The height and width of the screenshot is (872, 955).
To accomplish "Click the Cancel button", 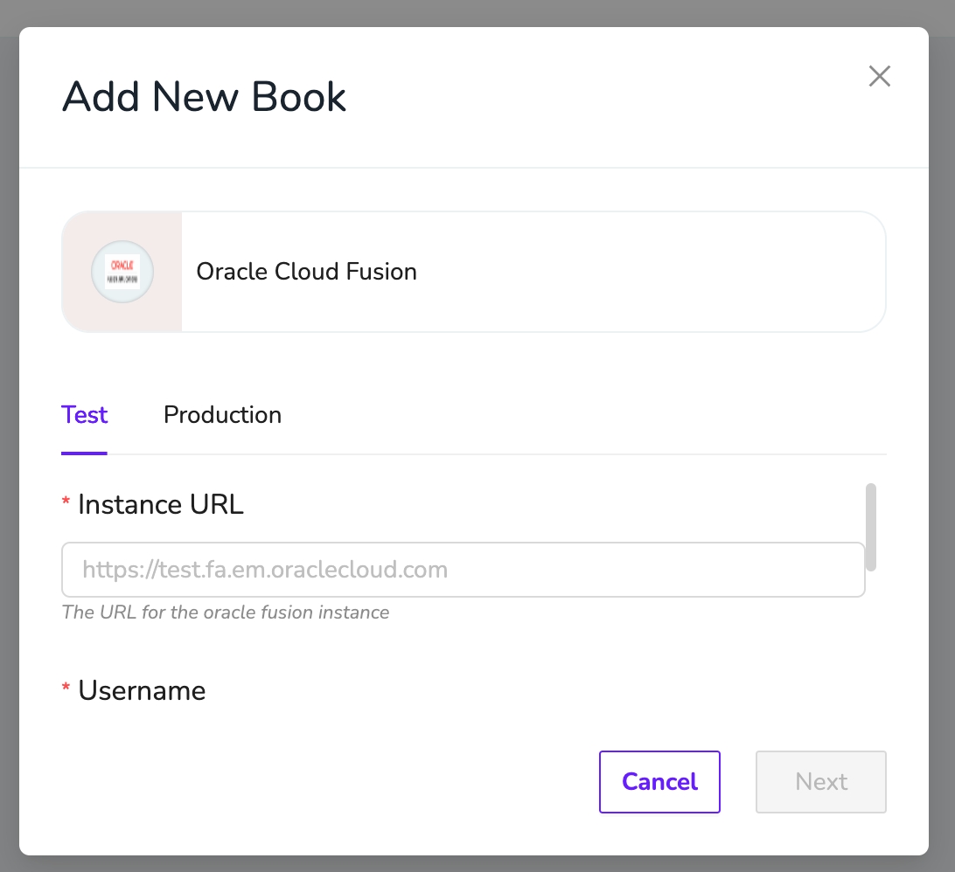I will tap(659, 782).
